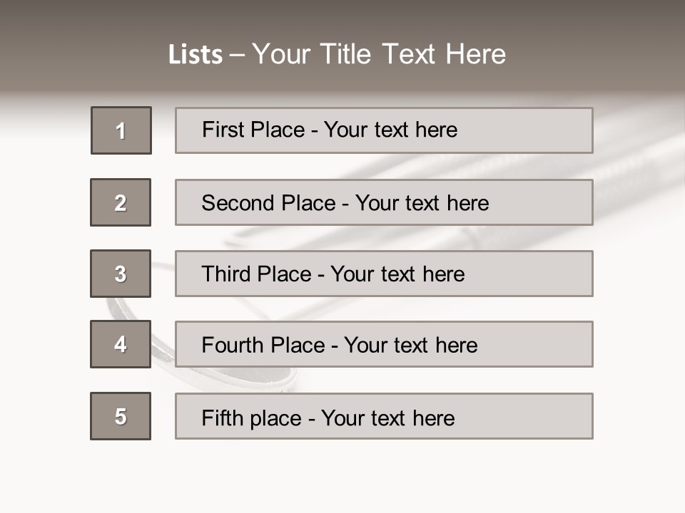Click "Your text here" in the Third Place row
The width and height of the screenshot is (685, 513).
[x=397, y=274]
